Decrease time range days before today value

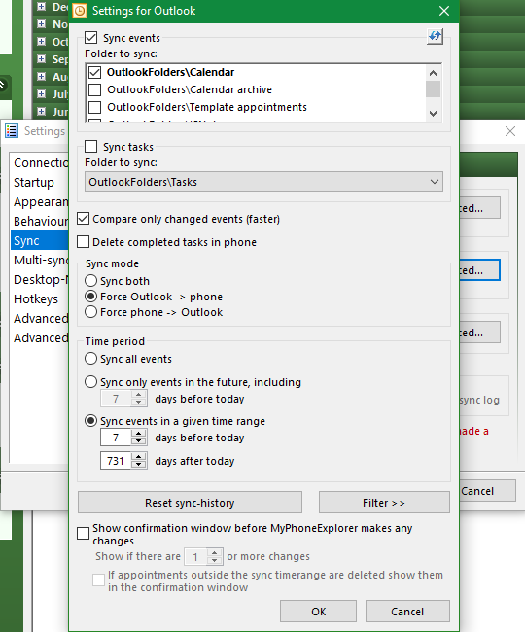(x=139, y=441)
